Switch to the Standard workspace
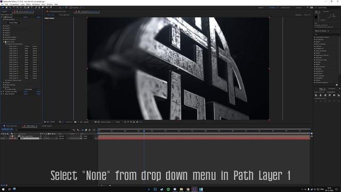Screen dimensions: 341x192 pos(272,7)
